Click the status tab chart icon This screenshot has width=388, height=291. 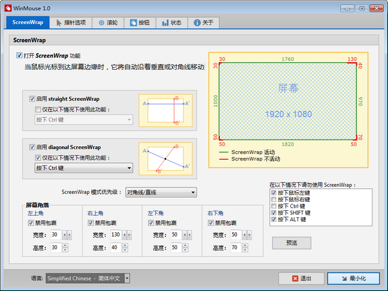[x=166, y=22]
